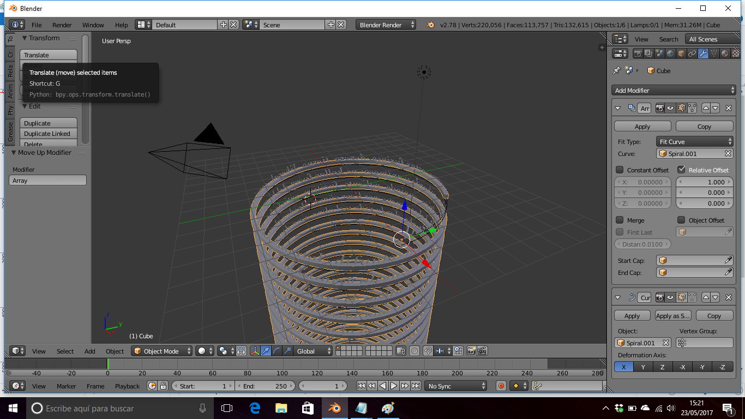Enable the Merge checkbox
745x419 pixels.
[x=620, y=220]
